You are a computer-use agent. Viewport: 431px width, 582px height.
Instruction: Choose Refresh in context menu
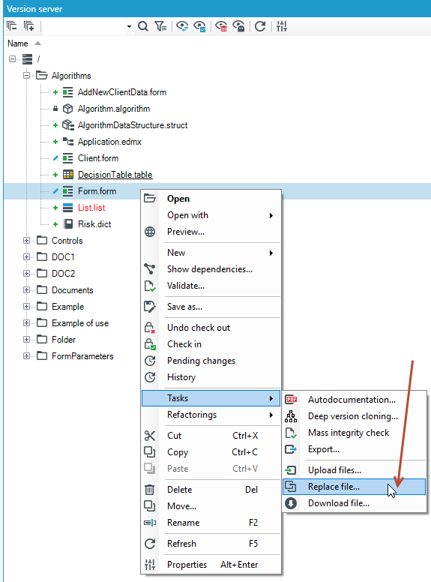click(211, 544)
